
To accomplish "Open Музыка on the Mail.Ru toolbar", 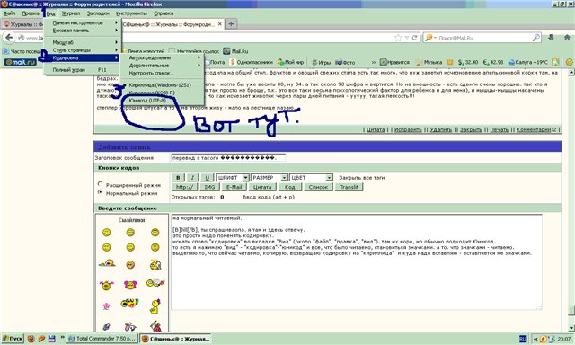I will (429, 62).
